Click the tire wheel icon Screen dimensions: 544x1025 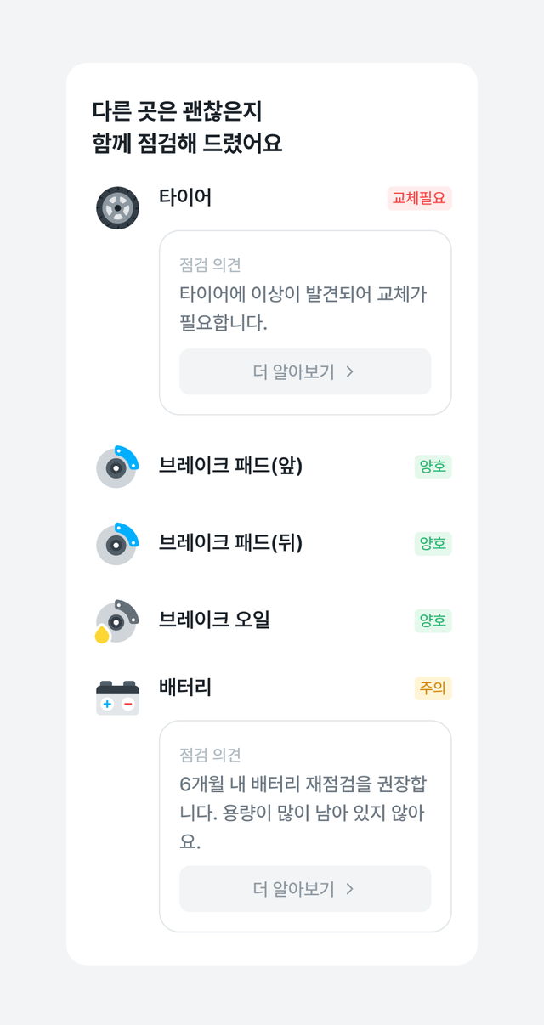pos(117,207)
